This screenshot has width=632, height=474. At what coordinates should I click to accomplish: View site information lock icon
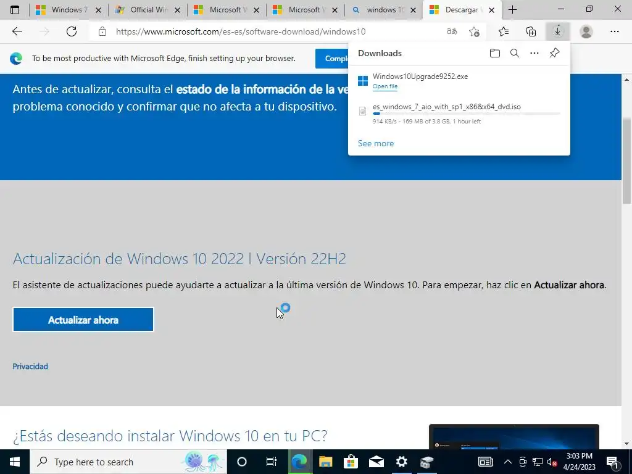(102, 31)
